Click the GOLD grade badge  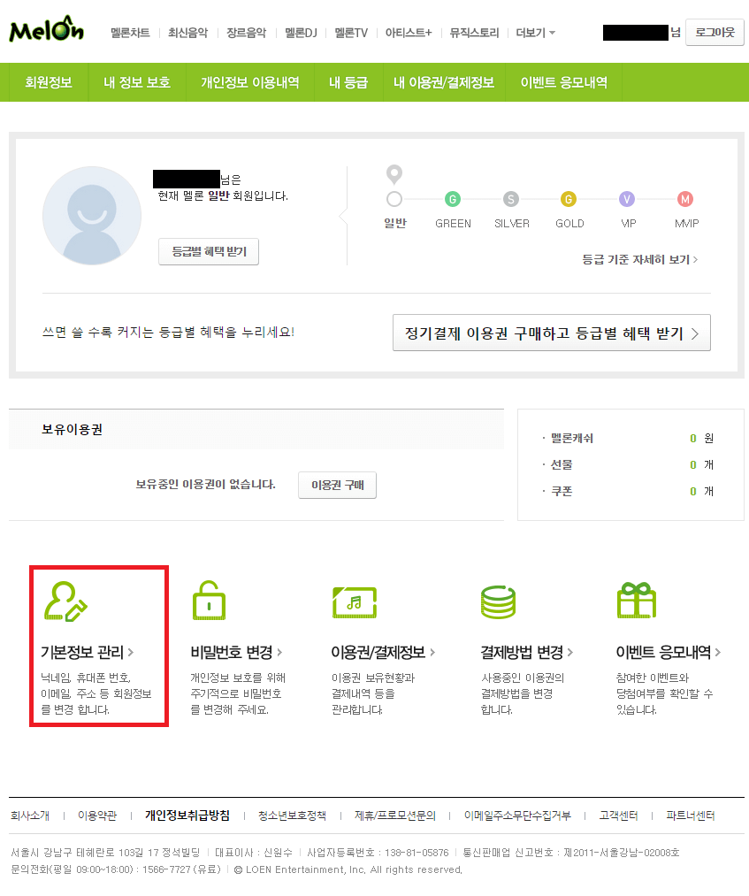click(569, 199)
